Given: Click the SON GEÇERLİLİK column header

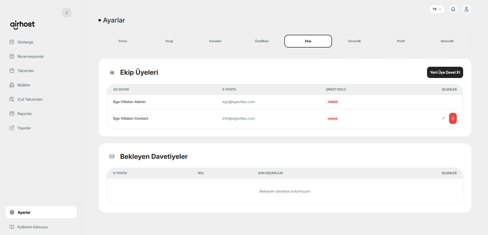Looking at the screenshot, I should click(x=271, y=173).
